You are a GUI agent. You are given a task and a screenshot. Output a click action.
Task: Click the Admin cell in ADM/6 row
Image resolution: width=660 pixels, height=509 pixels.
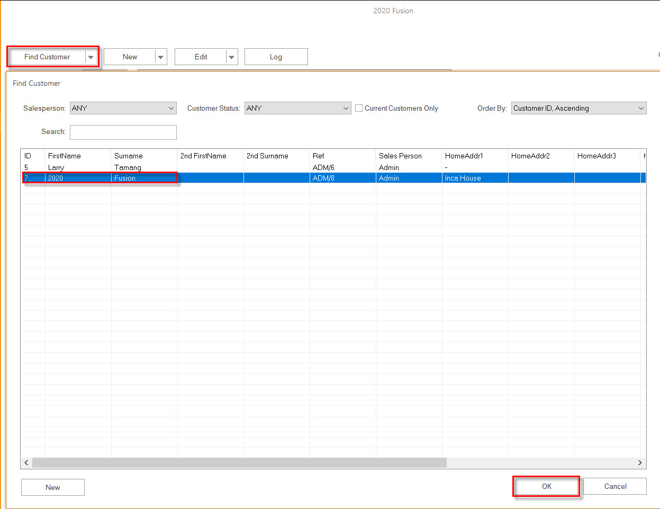pos(409,167)
